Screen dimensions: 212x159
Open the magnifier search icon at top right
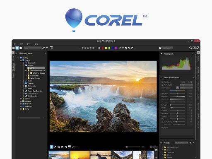[190, 48]
